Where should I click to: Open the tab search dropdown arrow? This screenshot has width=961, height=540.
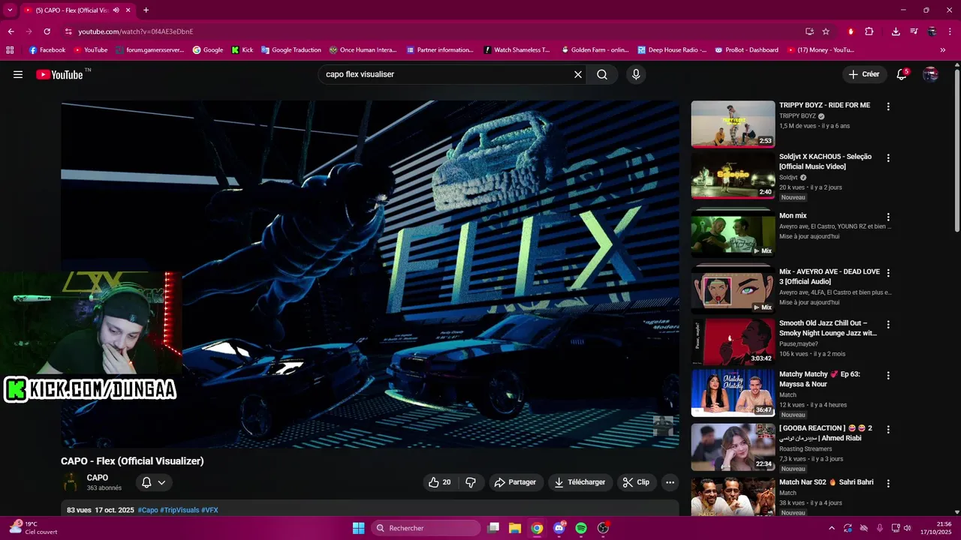[x=11, y=10]
